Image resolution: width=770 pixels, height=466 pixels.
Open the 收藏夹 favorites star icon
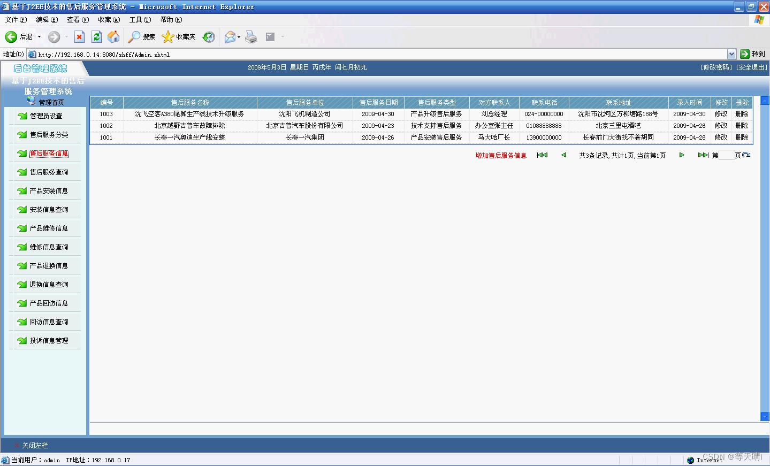(177, 36)
